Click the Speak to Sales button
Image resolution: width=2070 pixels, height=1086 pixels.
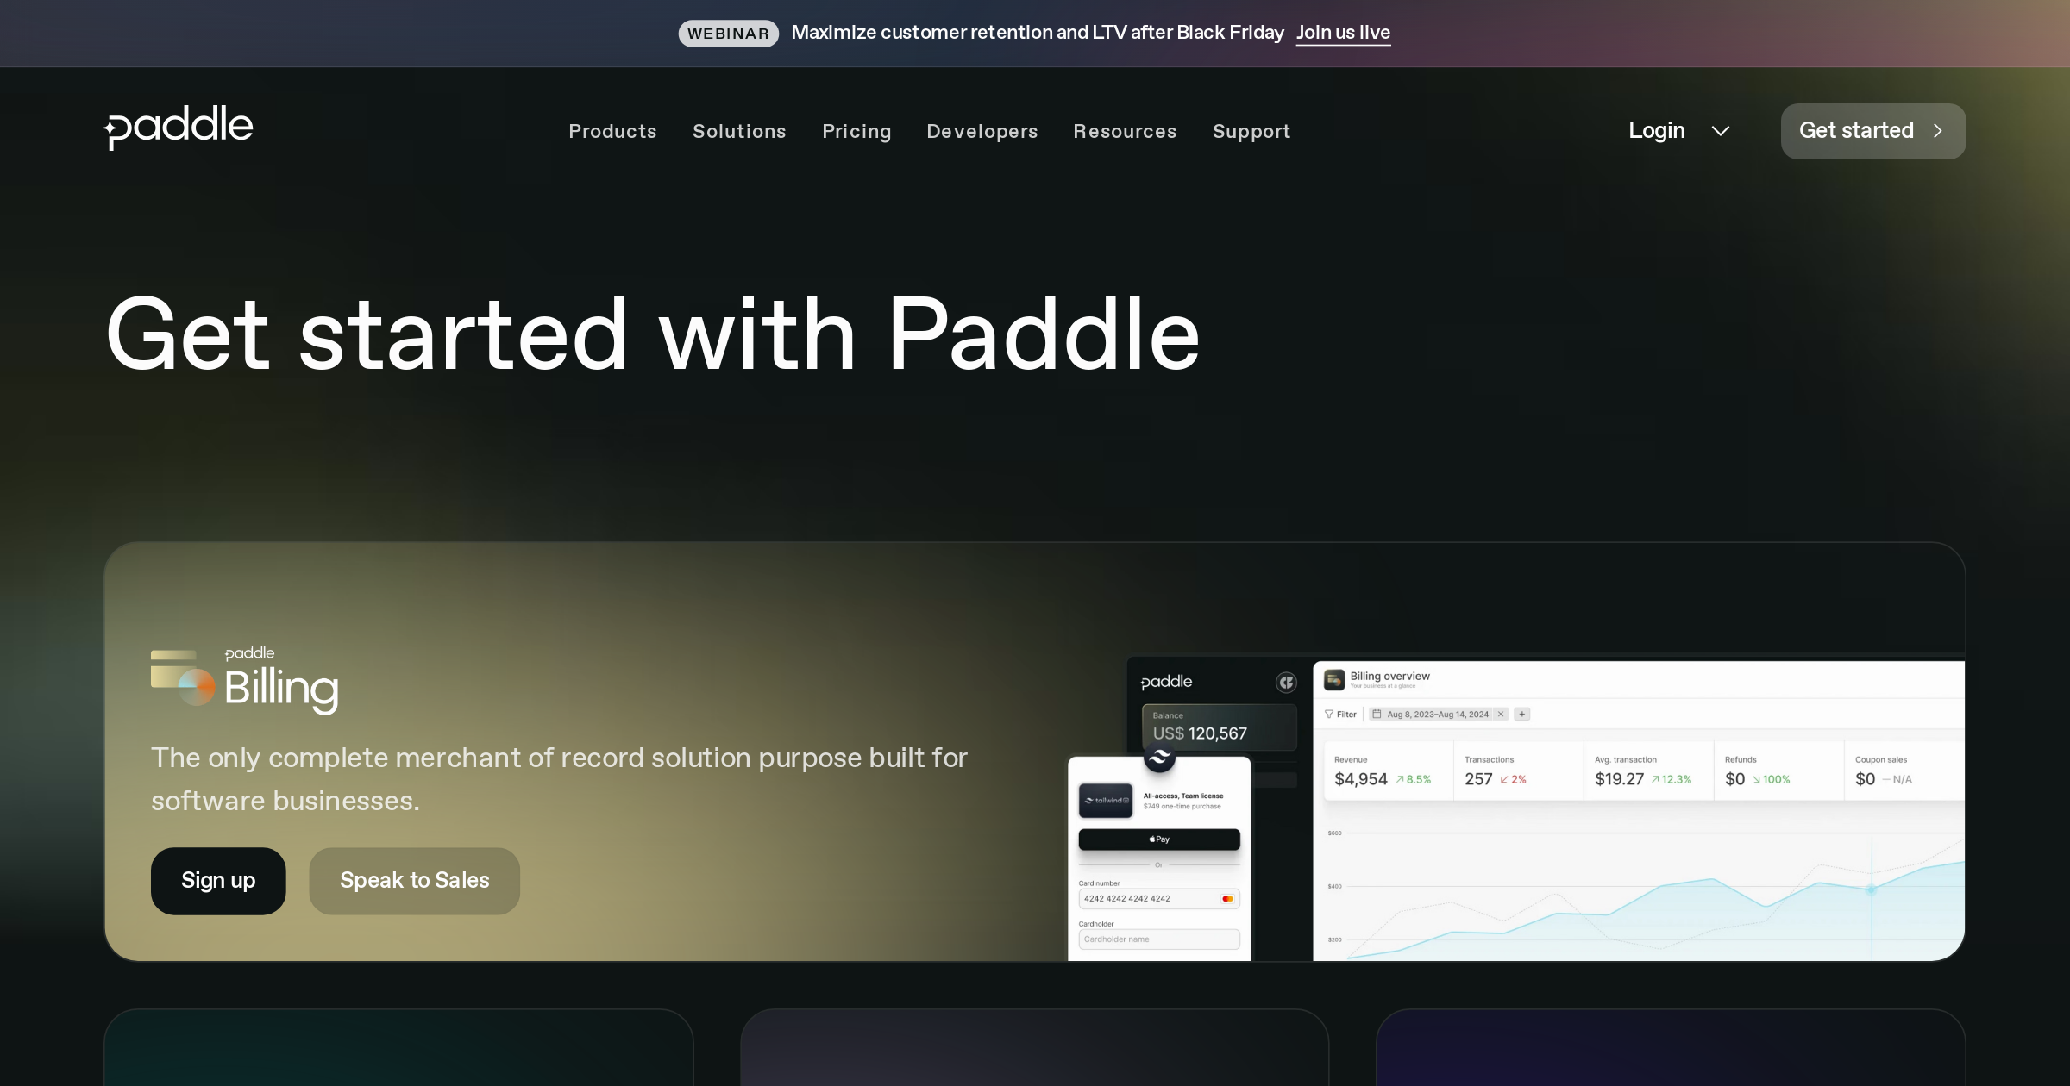414,881
